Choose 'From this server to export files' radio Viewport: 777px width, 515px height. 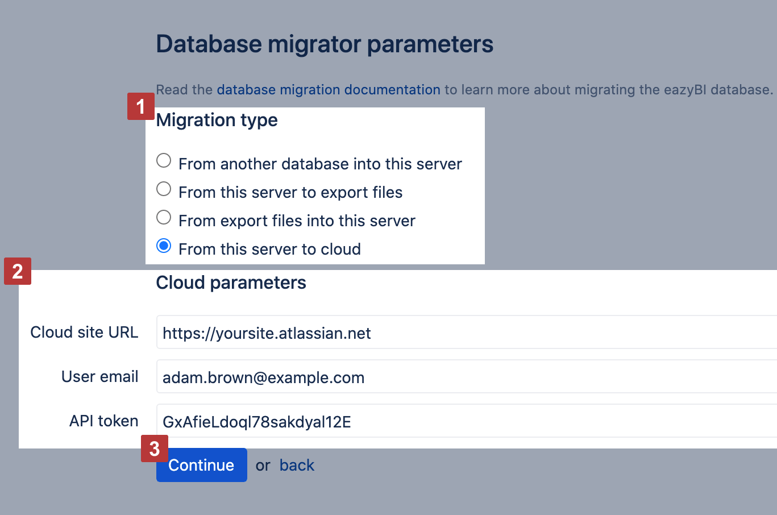(164, 189)
